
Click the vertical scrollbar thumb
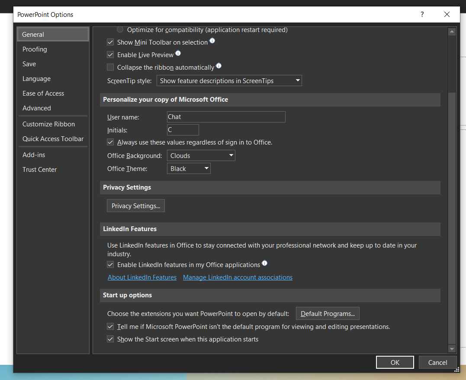point(452,218)
